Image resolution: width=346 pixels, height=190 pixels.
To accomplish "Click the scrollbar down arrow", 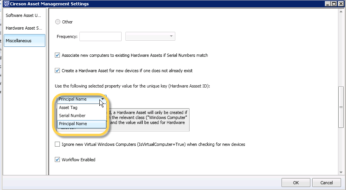I will (x=341, y=172).
